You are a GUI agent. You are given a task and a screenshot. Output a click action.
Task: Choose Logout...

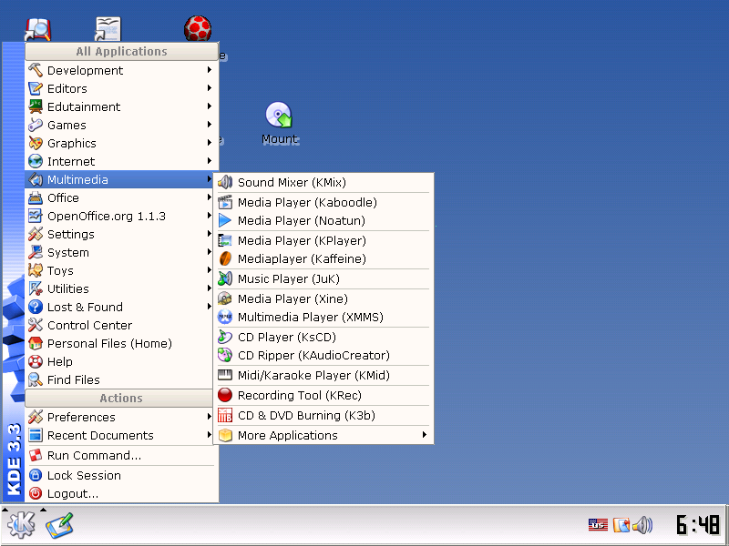(x=121, y=493)
